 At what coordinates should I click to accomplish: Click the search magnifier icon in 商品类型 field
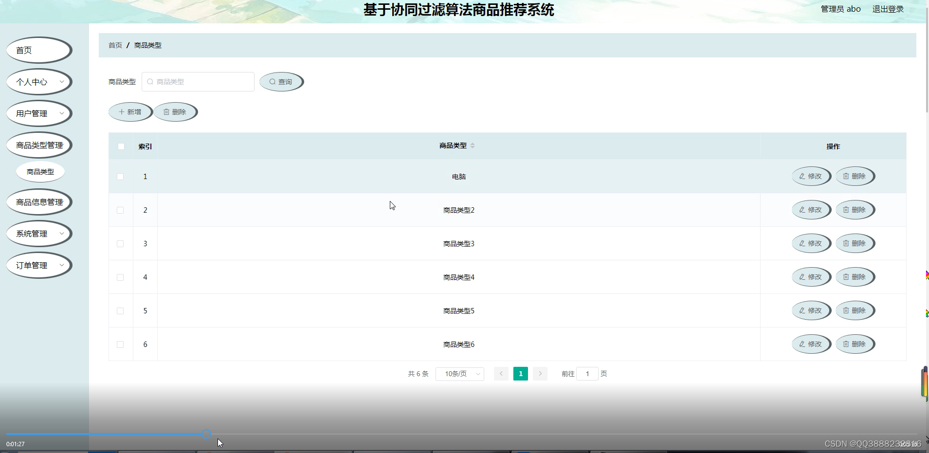[150, 82]
